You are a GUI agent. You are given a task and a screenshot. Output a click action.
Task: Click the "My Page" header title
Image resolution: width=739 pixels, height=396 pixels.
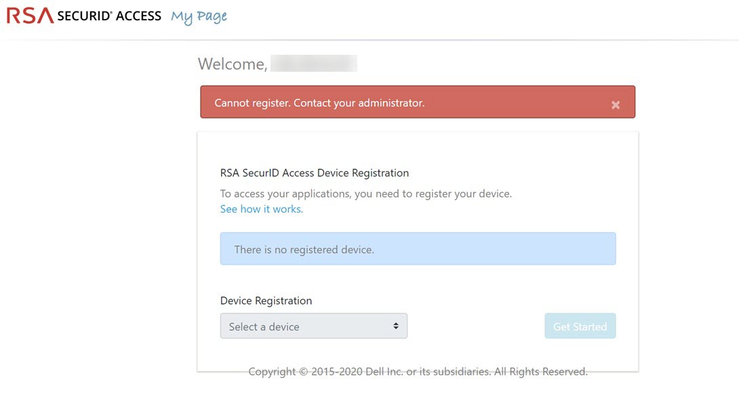(199, 17)
